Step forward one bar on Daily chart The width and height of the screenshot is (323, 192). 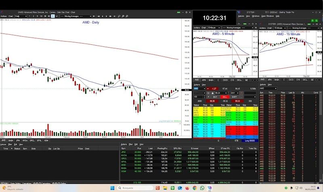coord(107,16)
